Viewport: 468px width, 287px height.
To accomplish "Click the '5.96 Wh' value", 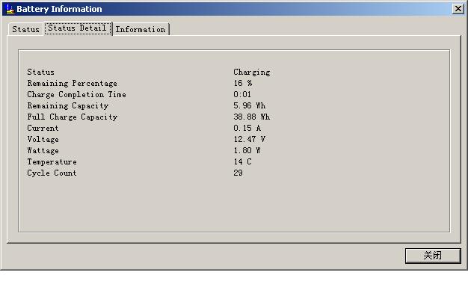I will point(249,105).
